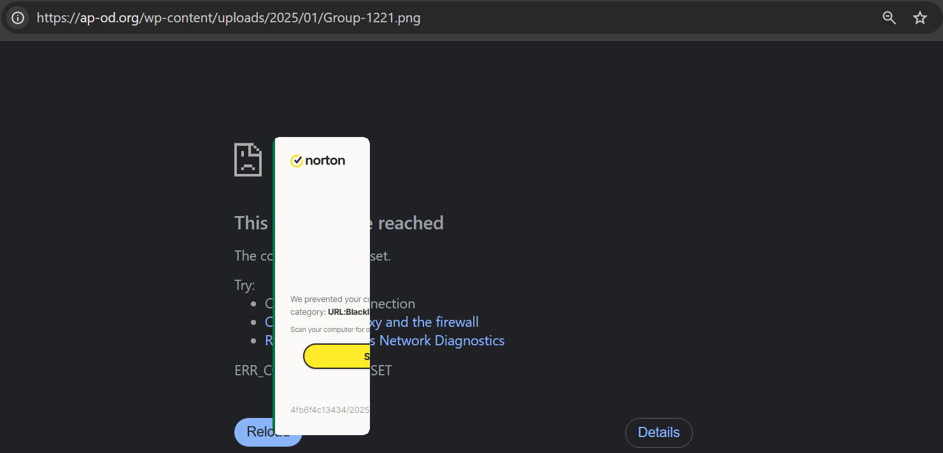Image resolution: width=943 pixels, height=453 pixels.
Task: Click the 'Try:' suggestions label
Action: [245, 285]
